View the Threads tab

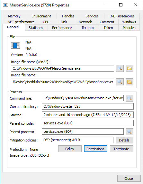[x=88, y=28]
